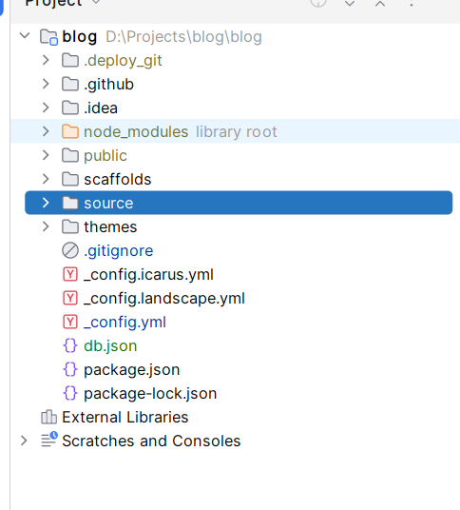Expand the themes folder chevron

(46, 226)
